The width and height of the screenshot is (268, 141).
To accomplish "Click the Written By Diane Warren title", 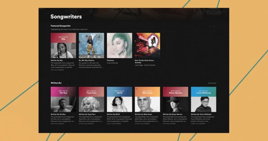I will [x=173, y=114].
